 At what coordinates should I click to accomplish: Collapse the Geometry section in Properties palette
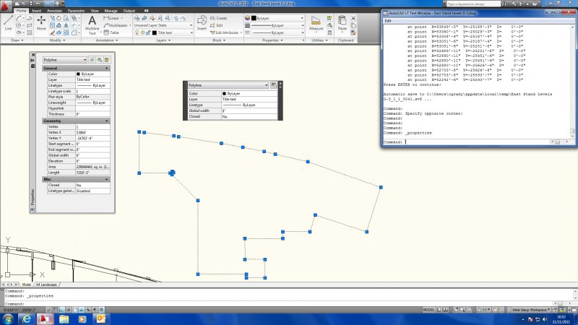(106, 121)
